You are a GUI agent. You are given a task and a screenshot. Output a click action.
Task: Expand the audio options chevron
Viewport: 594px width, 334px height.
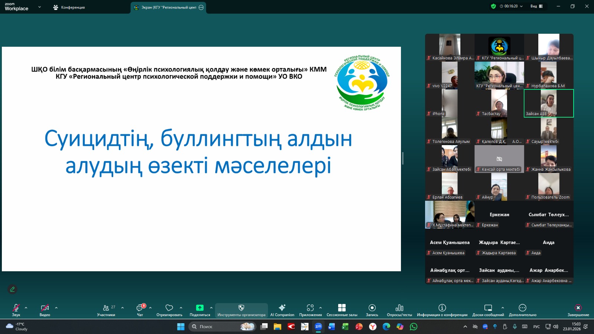[x=26, y=308]
